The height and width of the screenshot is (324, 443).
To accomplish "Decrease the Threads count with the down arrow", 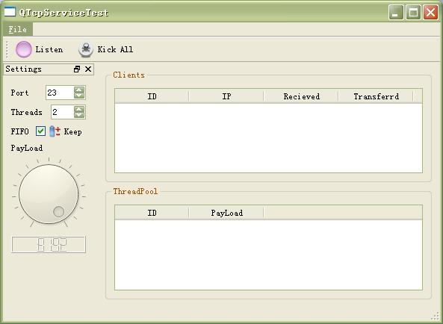I will (79, 115).
